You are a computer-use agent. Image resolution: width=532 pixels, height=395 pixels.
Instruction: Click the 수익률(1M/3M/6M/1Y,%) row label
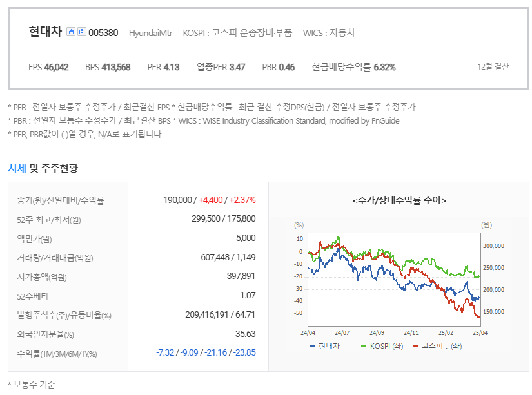coord(57,354)
